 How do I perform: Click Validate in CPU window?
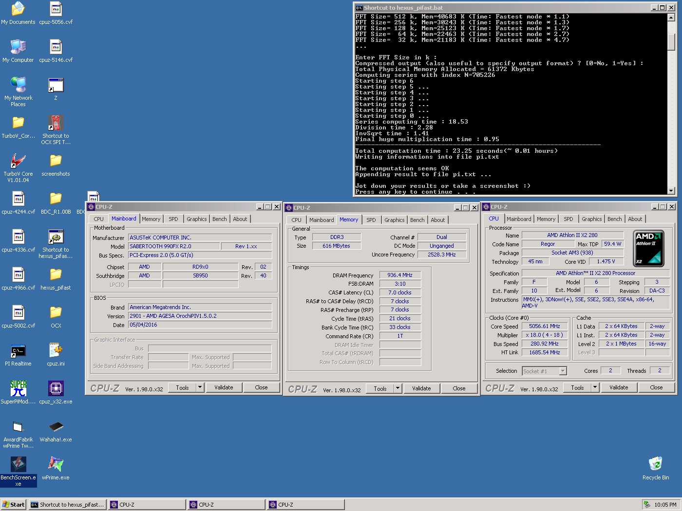pos(619,387)
